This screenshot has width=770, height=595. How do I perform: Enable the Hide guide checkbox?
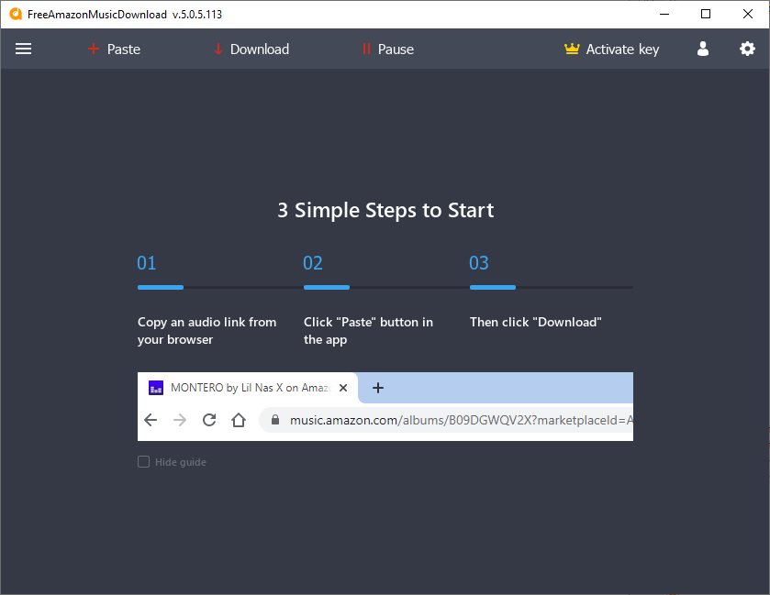pos(143,461)
